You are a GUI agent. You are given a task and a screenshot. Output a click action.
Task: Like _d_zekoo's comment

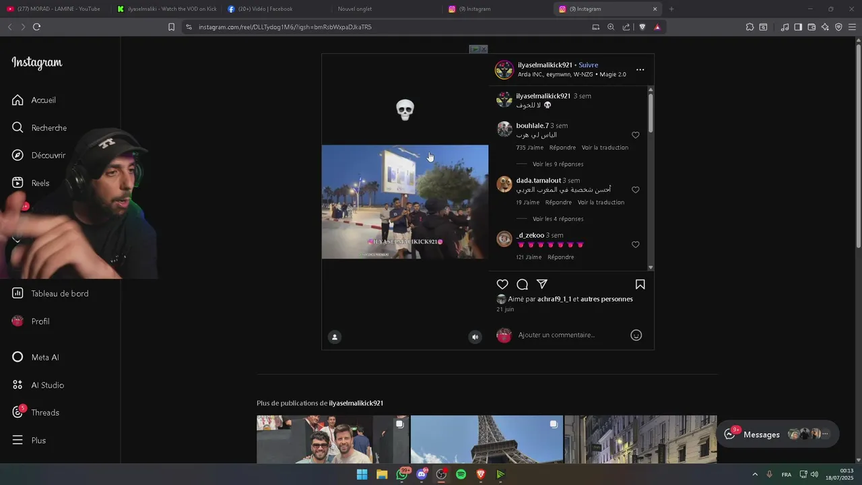pos(636,245)
